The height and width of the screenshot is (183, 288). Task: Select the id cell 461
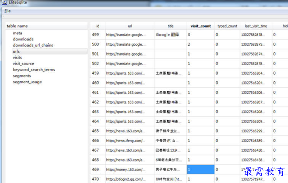point(98,93)
